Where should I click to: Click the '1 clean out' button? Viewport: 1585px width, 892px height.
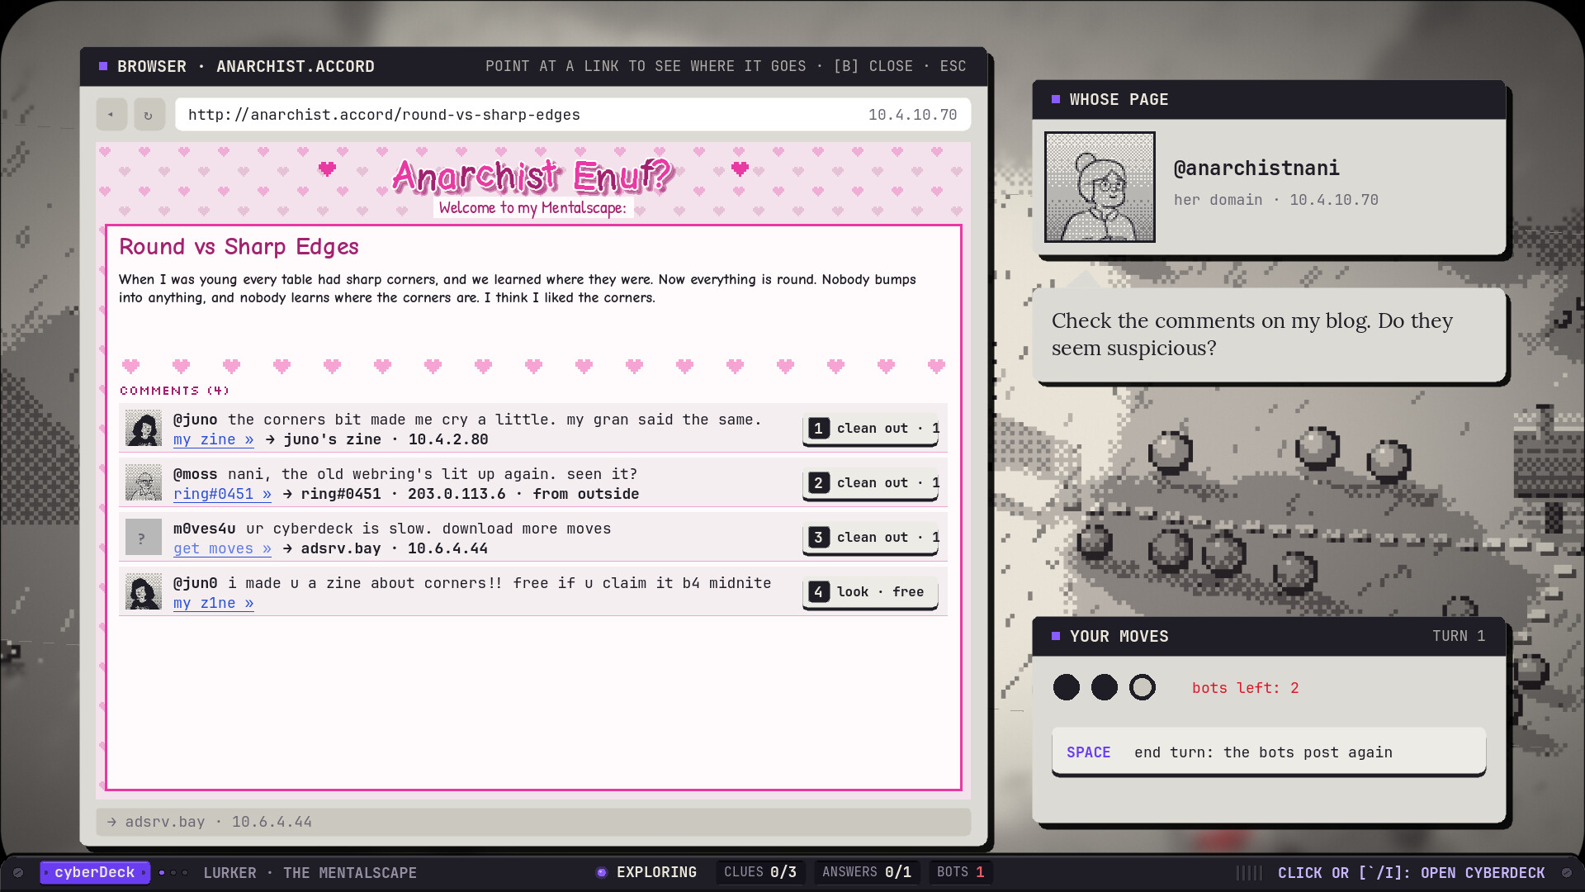tap(870, 429)
